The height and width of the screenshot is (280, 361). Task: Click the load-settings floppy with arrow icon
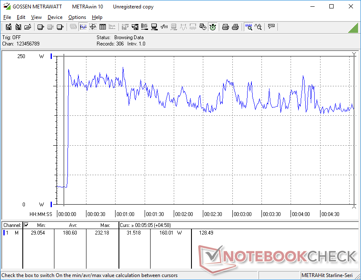coord(135,27)
